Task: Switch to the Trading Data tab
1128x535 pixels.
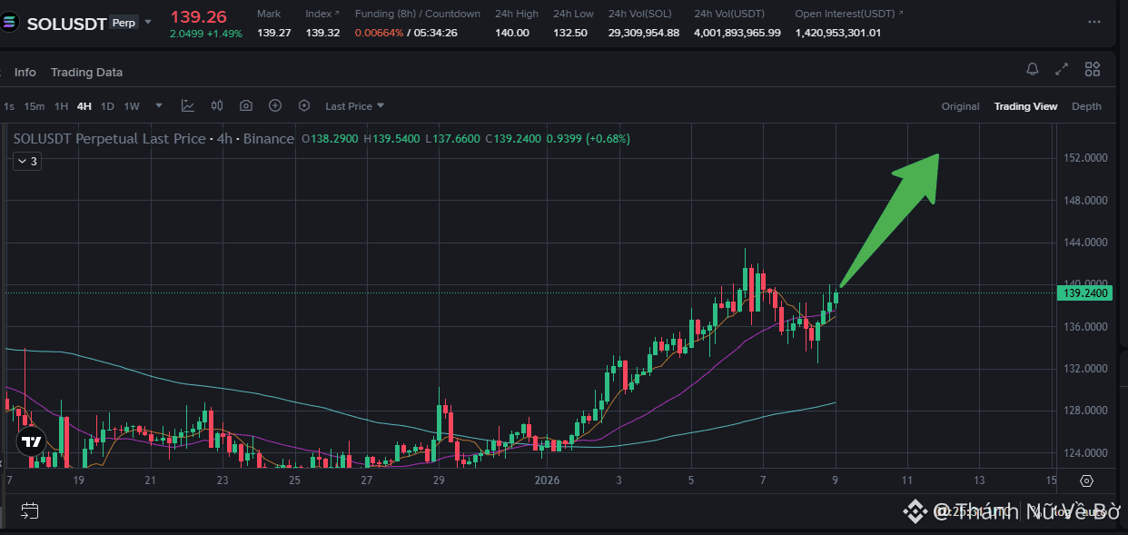Action: tap(86, 72)
